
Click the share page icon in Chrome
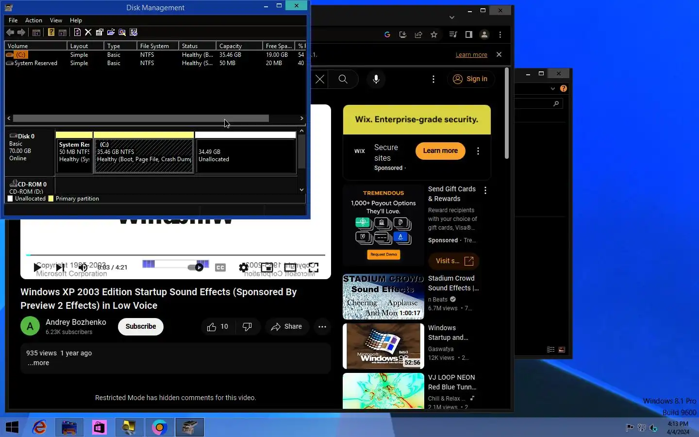pyautogui.click(x=418, y=34)
